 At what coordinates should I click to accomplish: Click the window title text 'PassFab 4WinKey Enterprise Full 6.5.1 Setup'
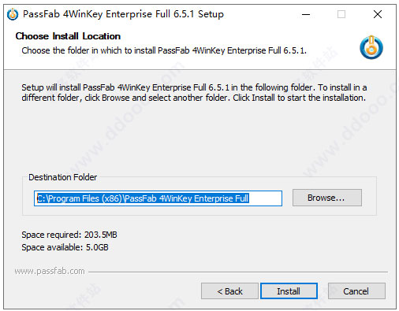[123, 14]
